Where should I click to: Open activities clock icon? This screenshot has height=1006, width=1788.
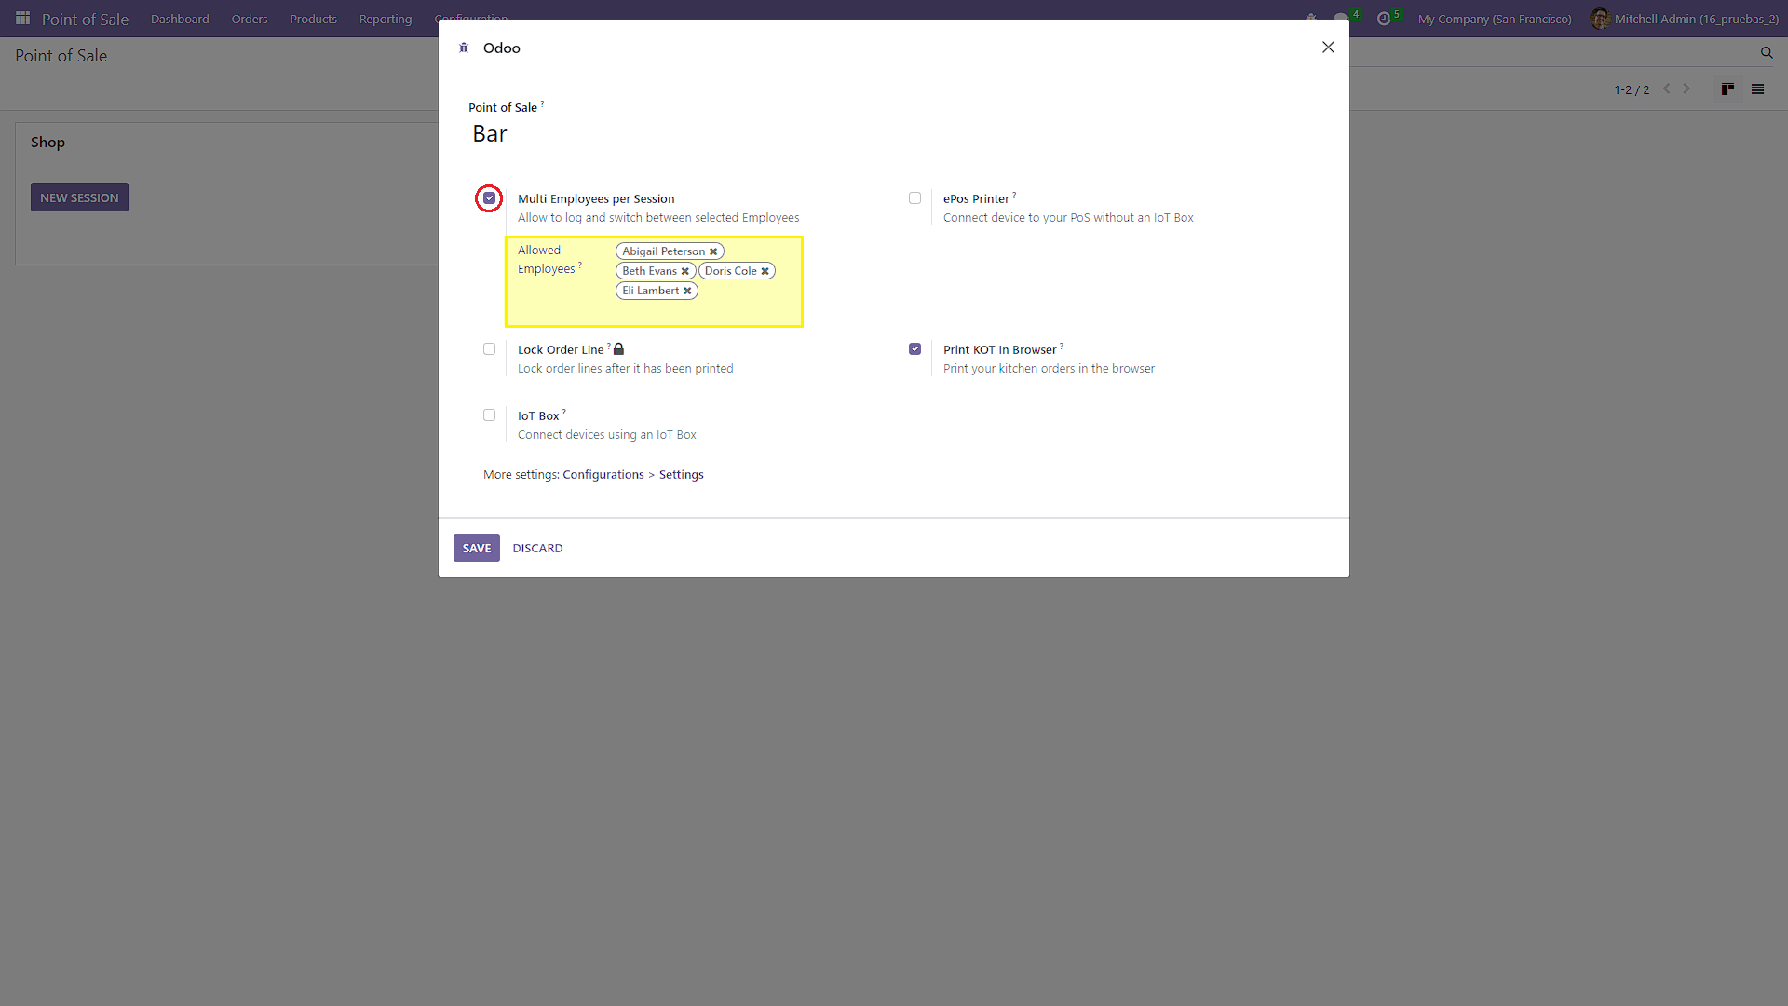1385,19
